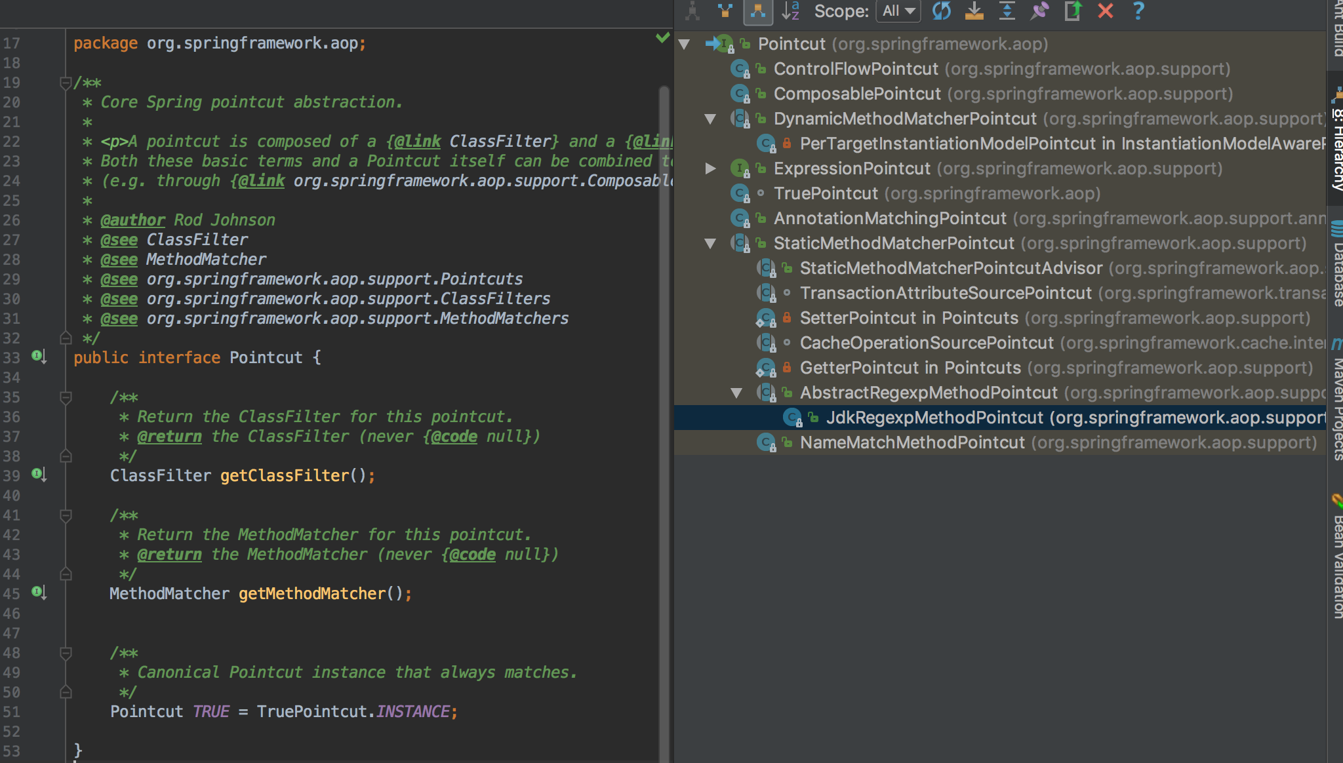Close the hierarchy panel with the red X

coord(1106,10)
